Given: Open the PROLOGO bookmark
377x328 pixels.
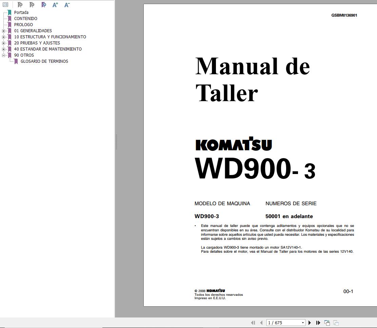Looking at the screenshot, I should point(23,25).
